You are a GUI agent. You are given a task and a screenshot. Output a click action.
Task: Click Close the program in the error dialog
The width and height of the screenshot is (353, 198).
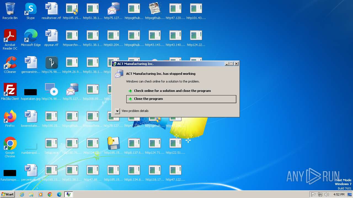click(181, 99)
